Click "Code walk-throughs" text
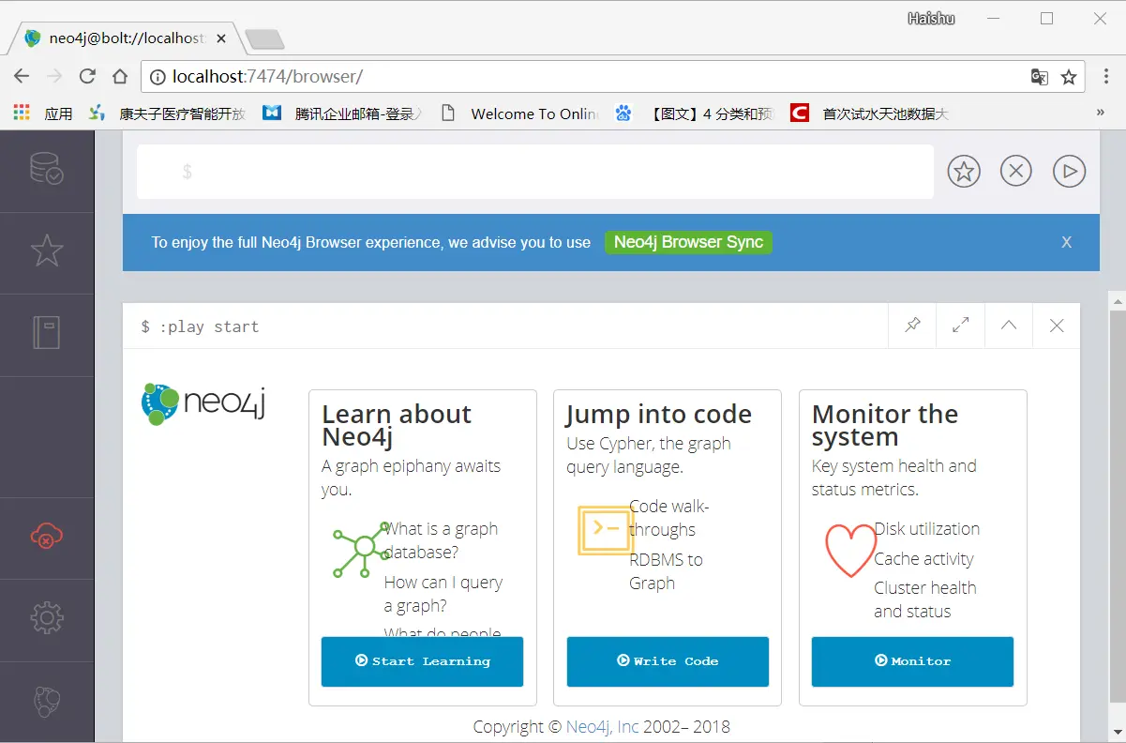Screen dimensions: 1126x743 coord(669,518)
